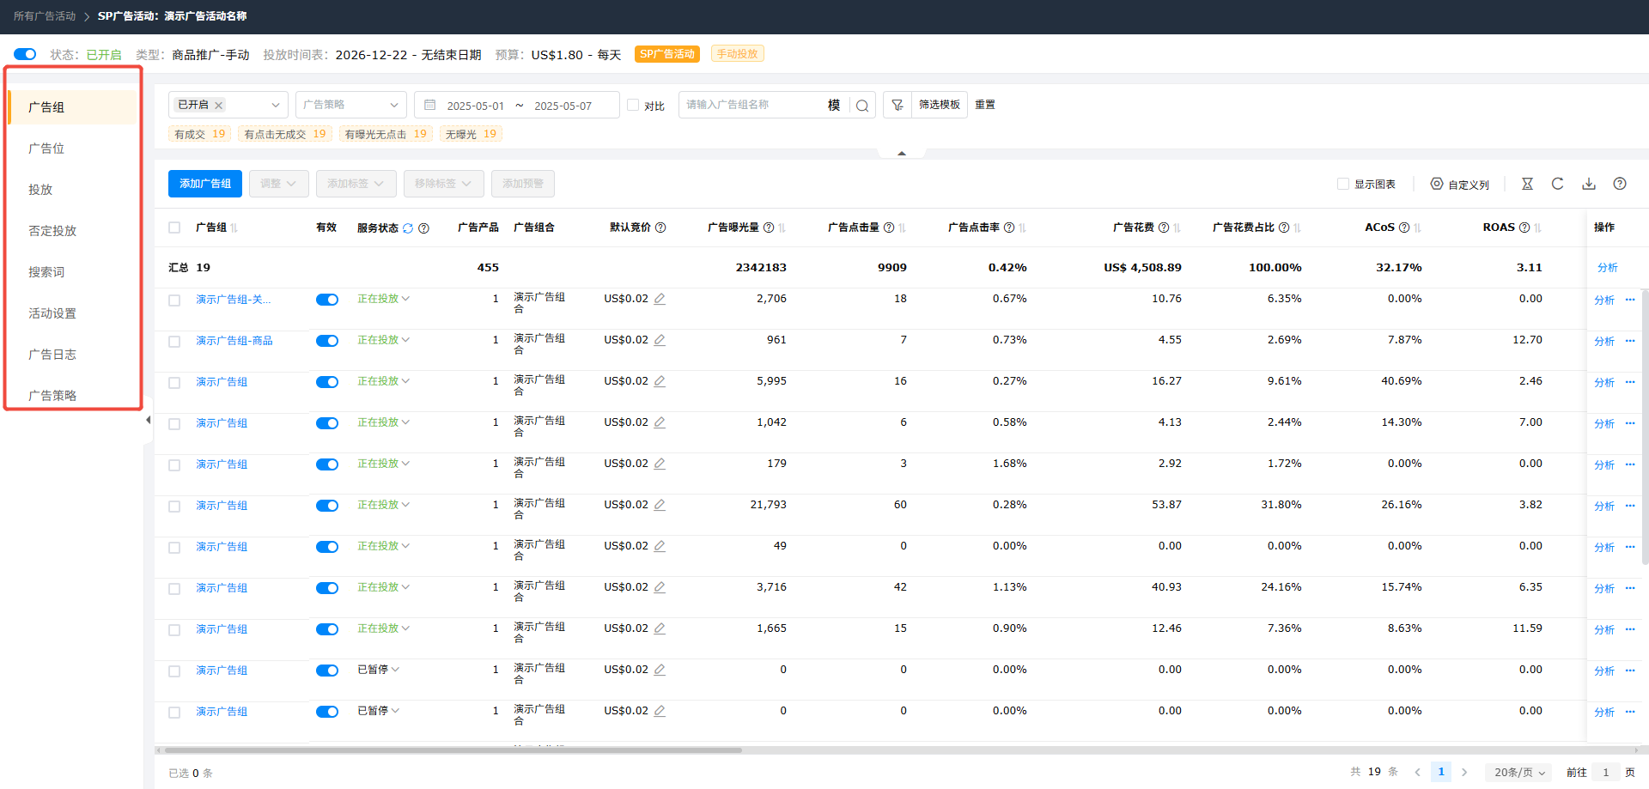The image size is (1649, 789).
Task: Click the horizontal scrollbar under the table
Action: (453, 750)
